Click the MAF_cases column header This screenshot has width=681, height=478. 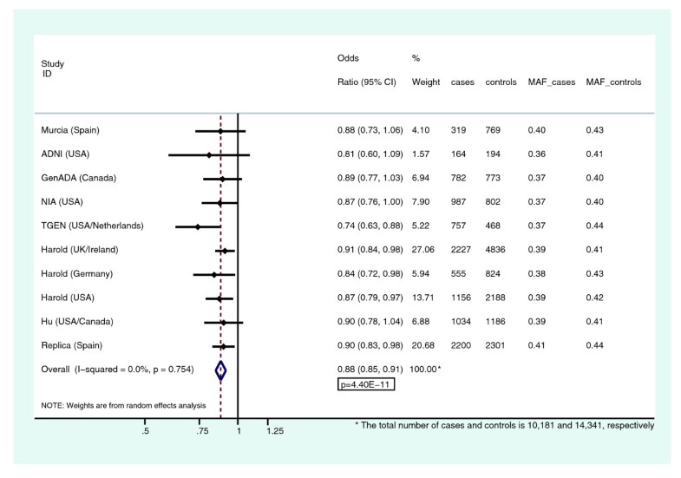[552, 82]
